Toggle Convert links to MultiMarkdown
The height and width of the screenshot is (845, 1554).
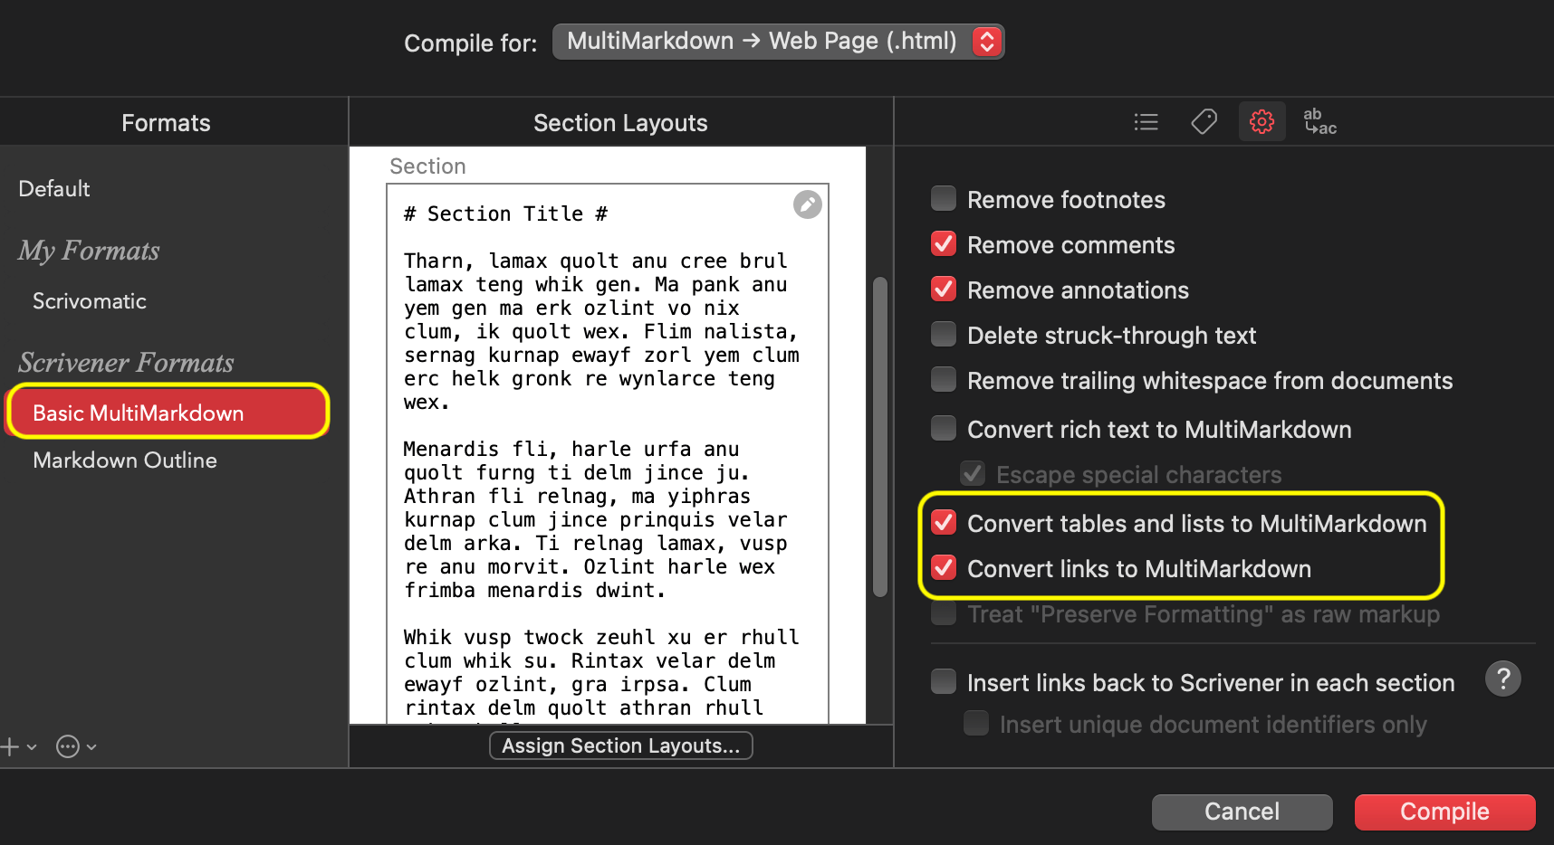944,567
